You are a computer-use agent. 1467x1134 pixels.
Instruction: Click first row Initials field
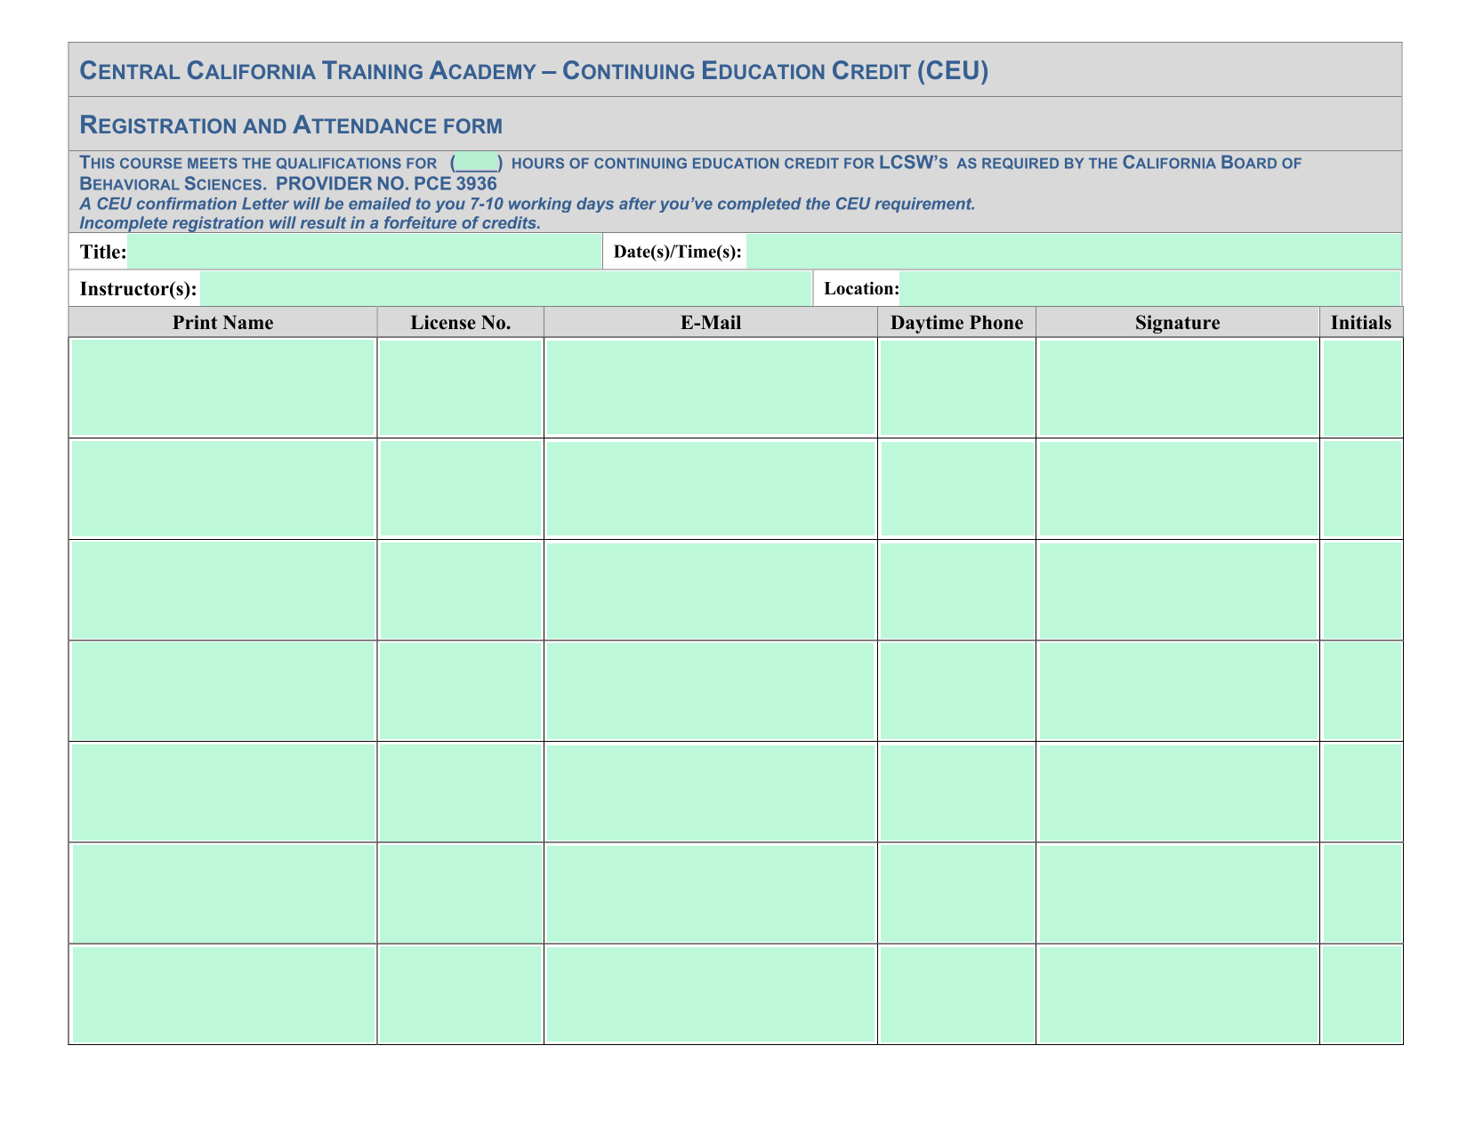1363,388
